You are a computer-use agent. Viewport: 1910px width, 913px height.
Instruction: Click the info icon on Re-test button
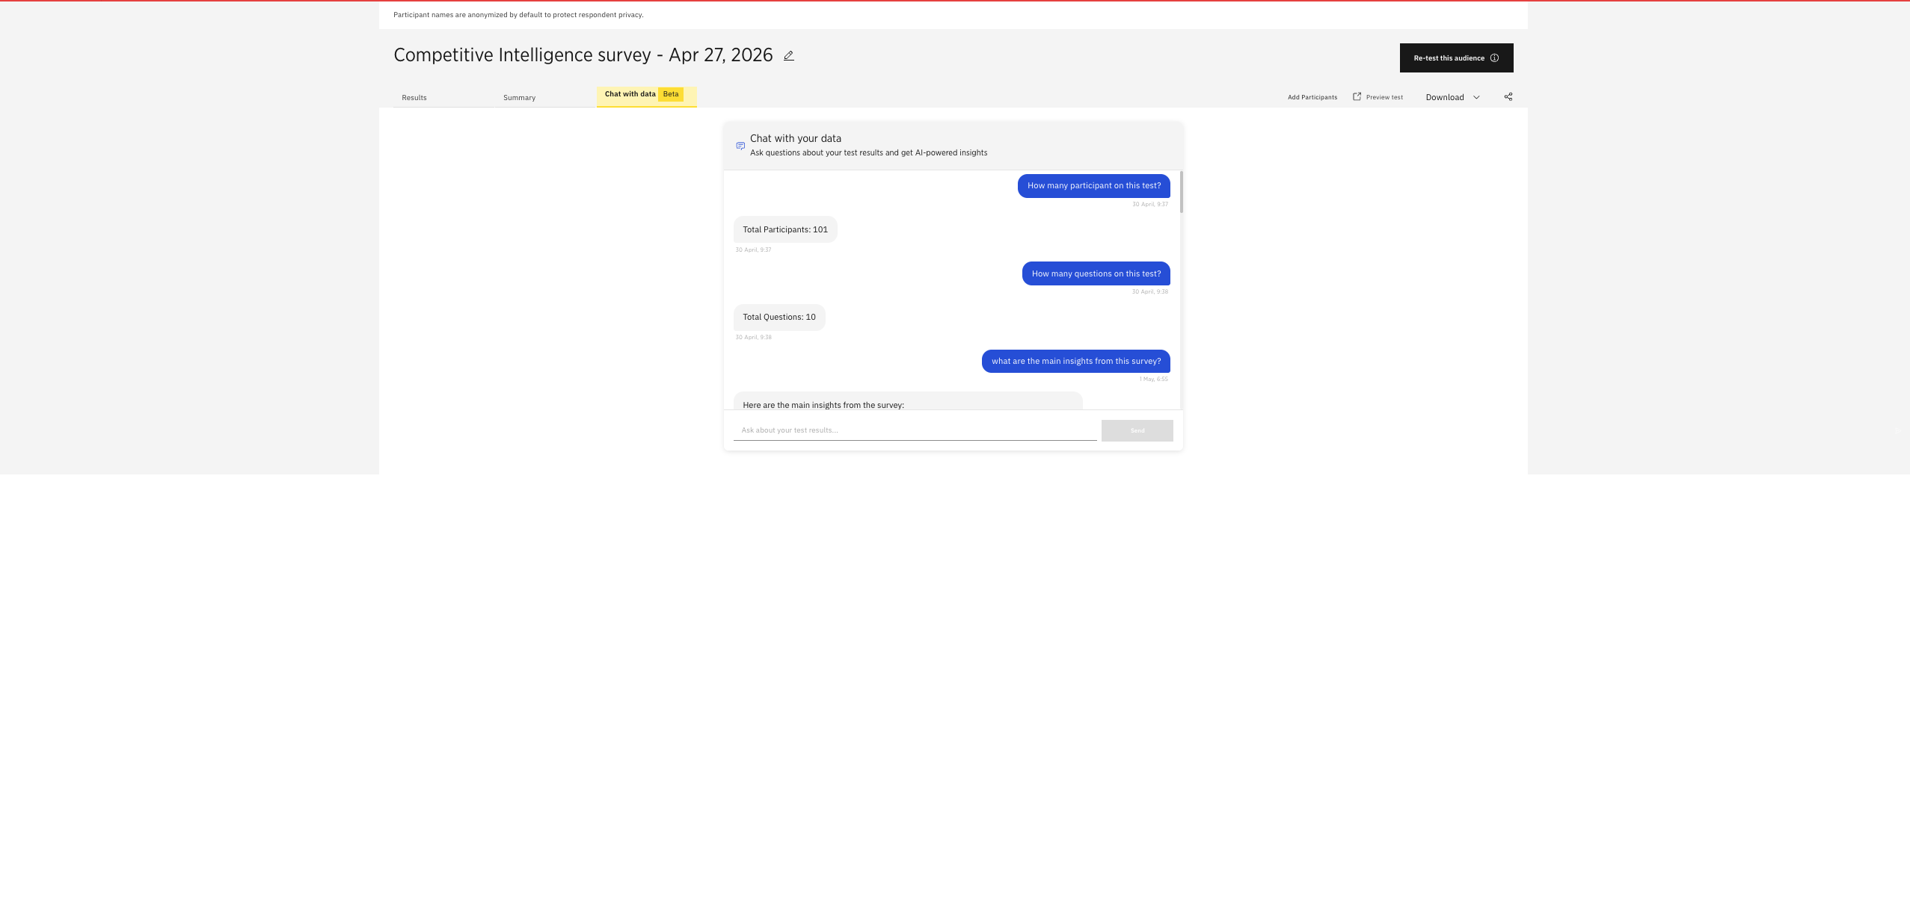tap(1494, 58)
